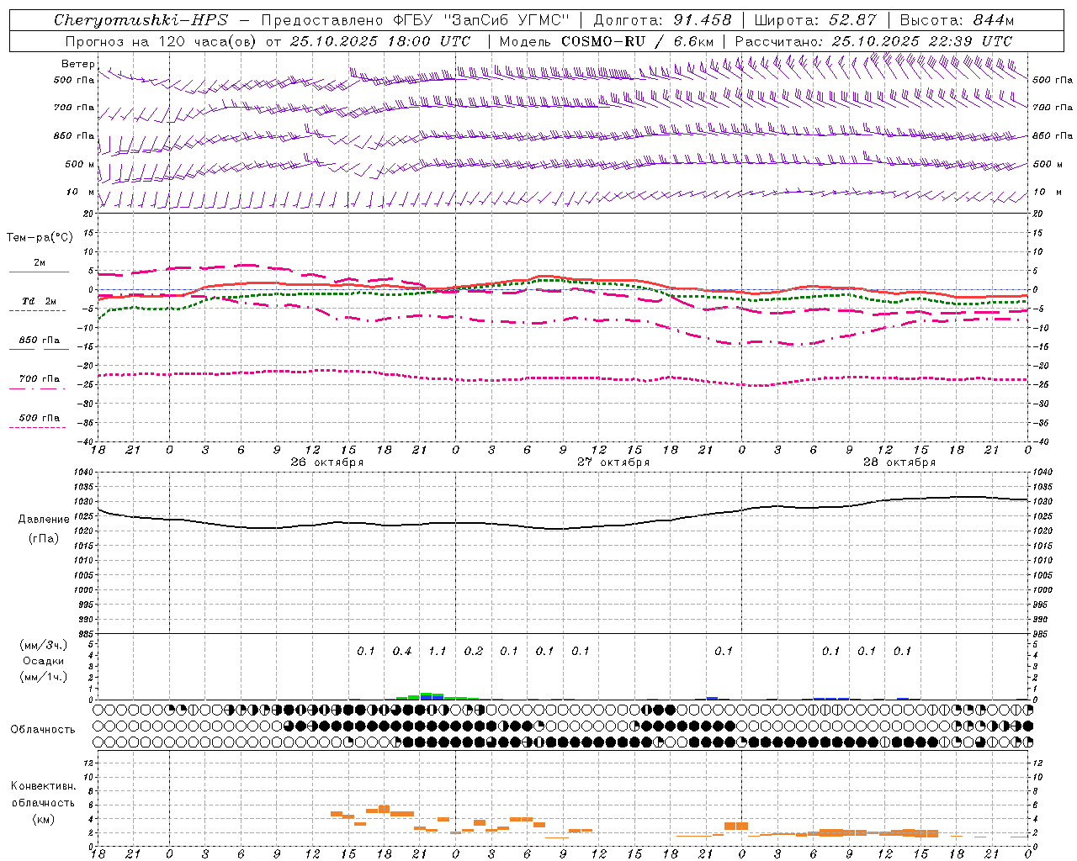Screen dimensions: 1077x861
Task: Click the "Конвективн." convective cloud label
Action: point(44,786)
